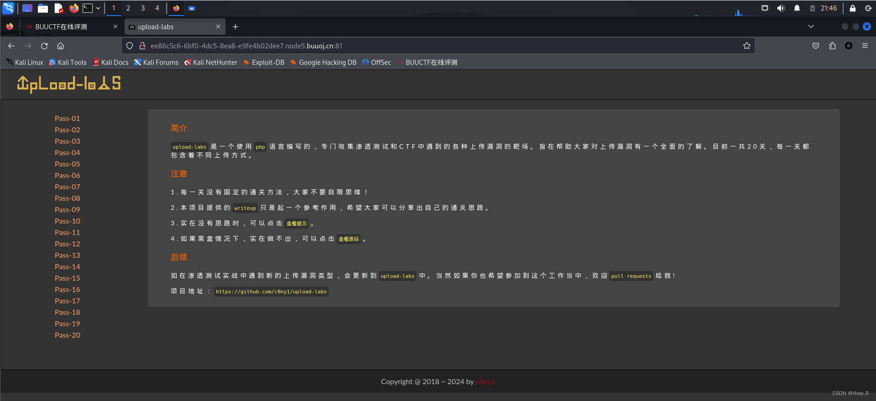Open the Kali Docs bookmark
This screenshot has height=401, width=876.
point(110,62)
